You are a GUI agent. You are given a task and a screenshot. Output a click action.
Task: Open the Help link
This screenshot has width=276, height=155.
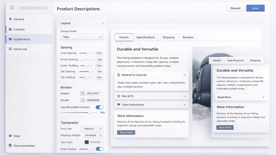coord(29,136)
